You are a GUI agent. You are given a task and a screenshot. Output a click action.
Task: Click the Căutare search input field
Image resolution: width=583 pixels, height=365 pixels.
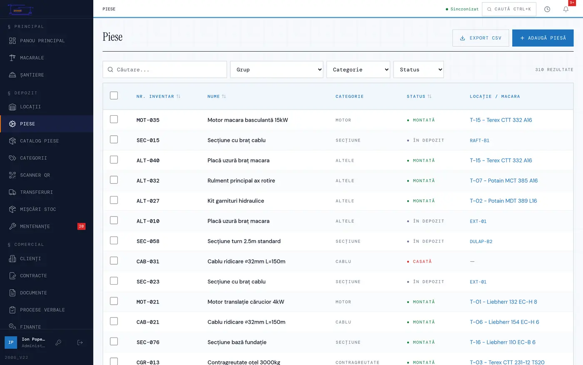(165, 70)
